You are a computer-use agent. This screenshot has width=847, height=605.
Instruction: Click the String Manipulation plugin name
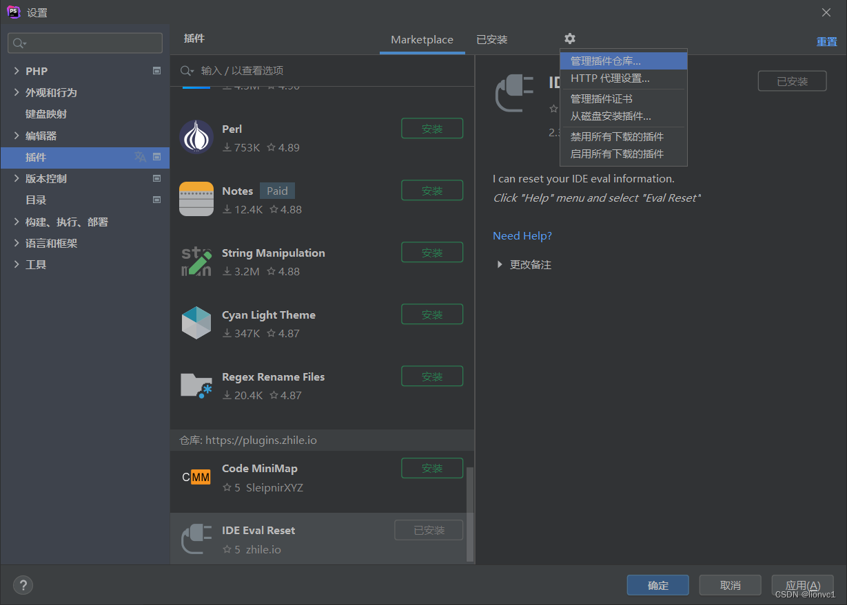(x=273, y=253)
